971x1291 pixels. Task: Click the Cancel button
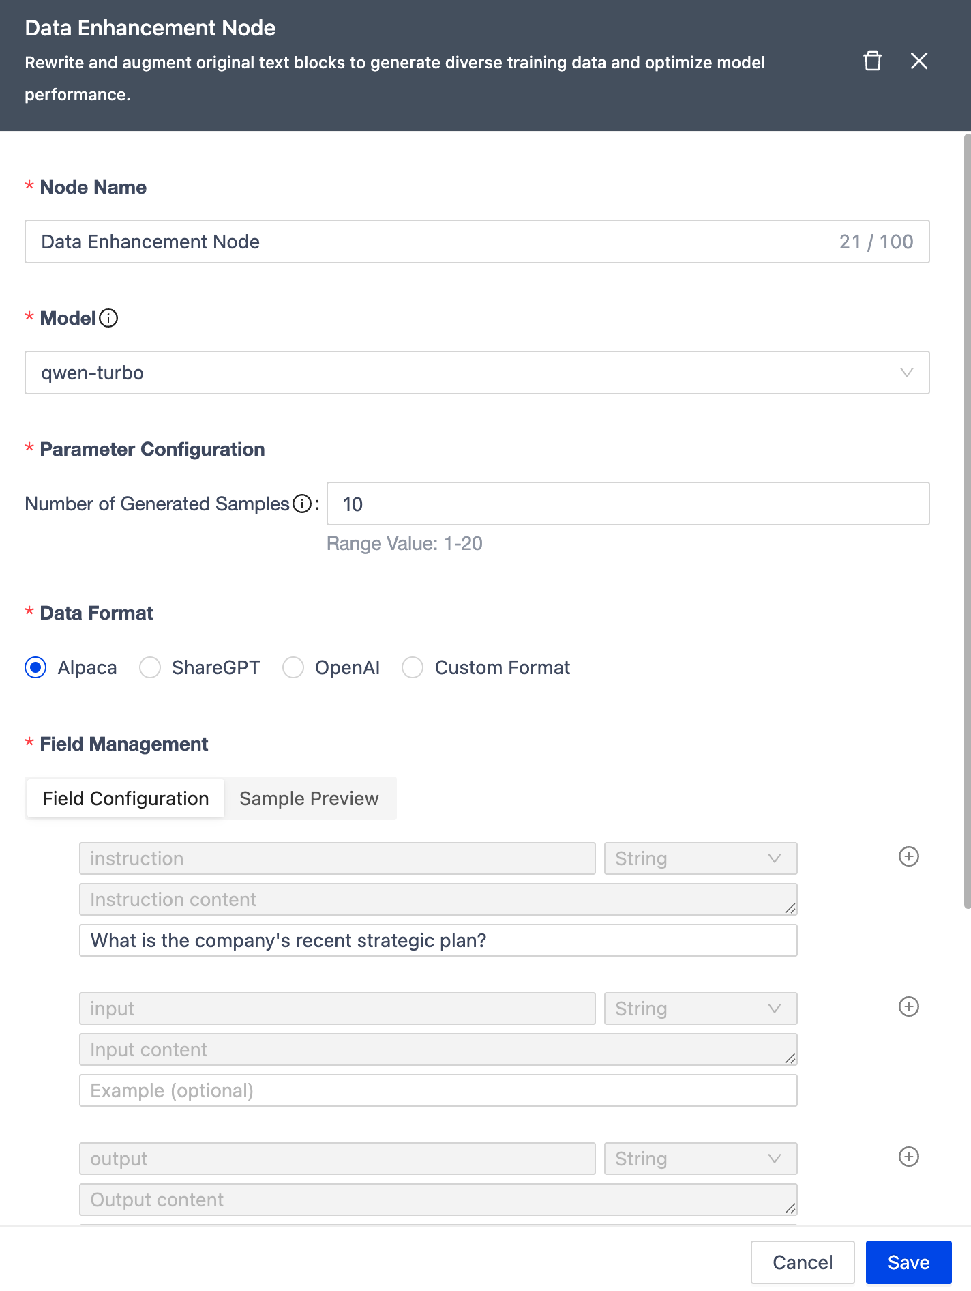(x=802, y=1262)
